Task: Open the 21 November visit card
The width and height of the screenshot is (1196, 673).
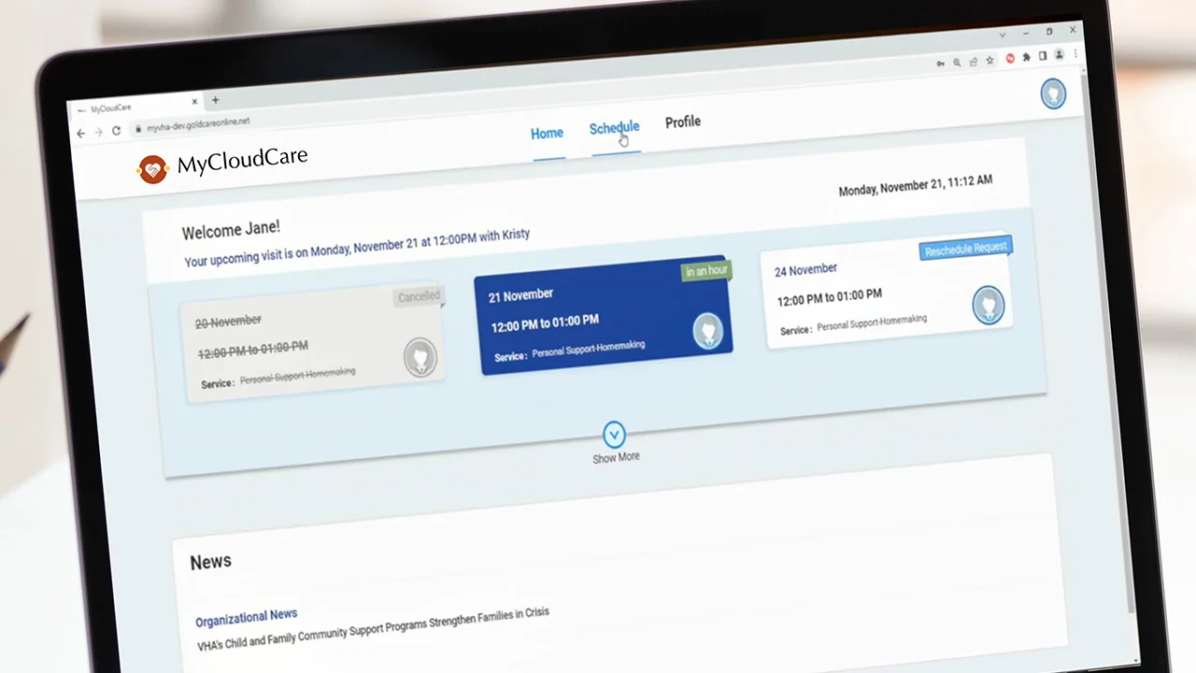Action: click(x=605, y=316)
